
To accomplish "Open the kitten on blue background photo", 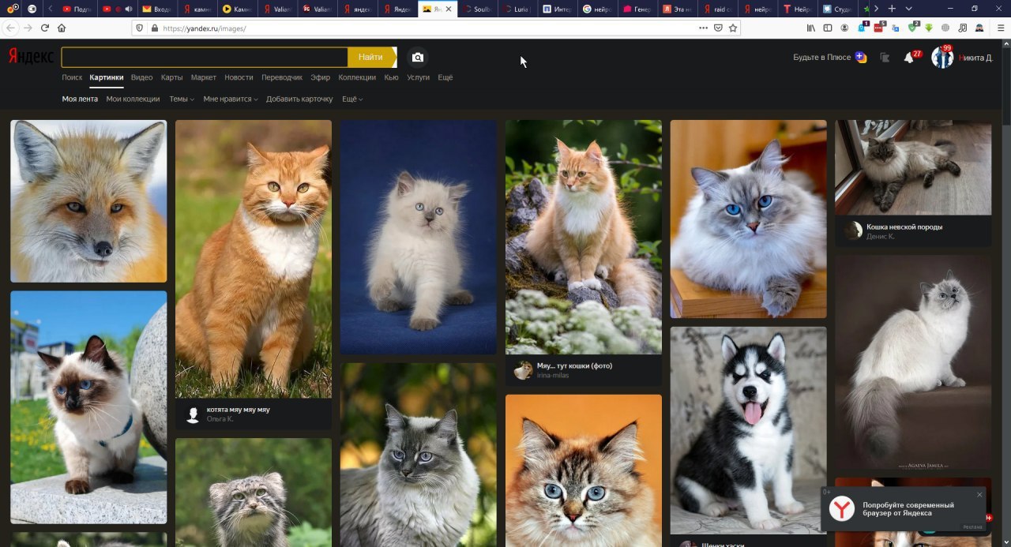I will (418, 237).
